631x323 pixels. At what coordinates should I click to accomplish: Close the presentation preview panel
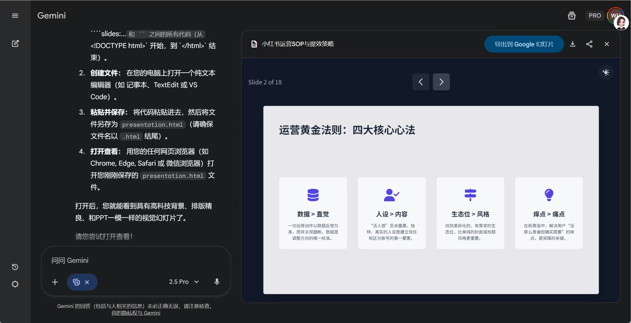(607, 44)
